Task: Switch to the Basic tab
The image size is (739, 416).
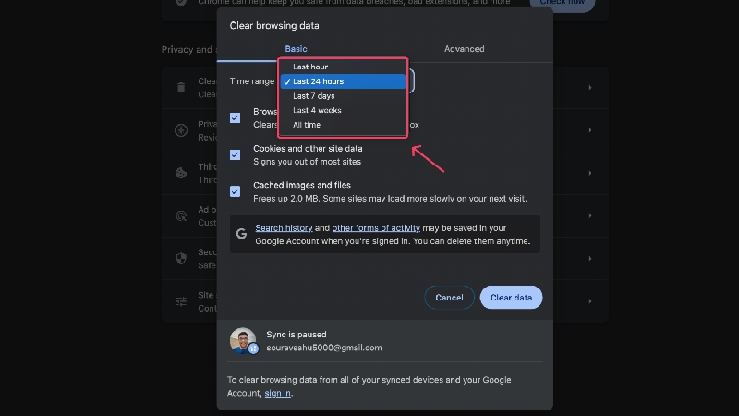Action: tap(296, 49)
